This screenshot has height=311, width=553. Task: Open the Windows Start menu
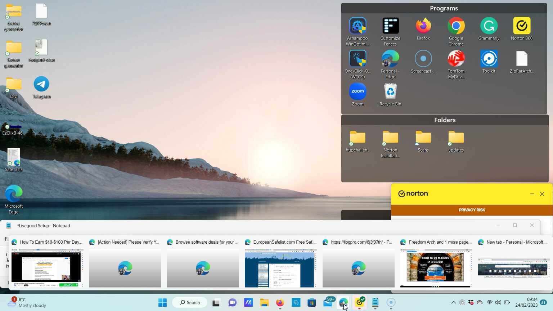click(162, 302)
